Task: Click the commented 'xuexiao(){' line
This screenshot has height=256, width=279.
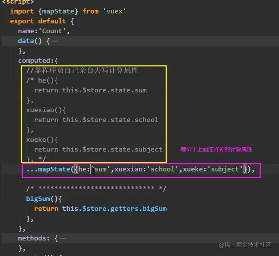Action: tap(46, 110)
